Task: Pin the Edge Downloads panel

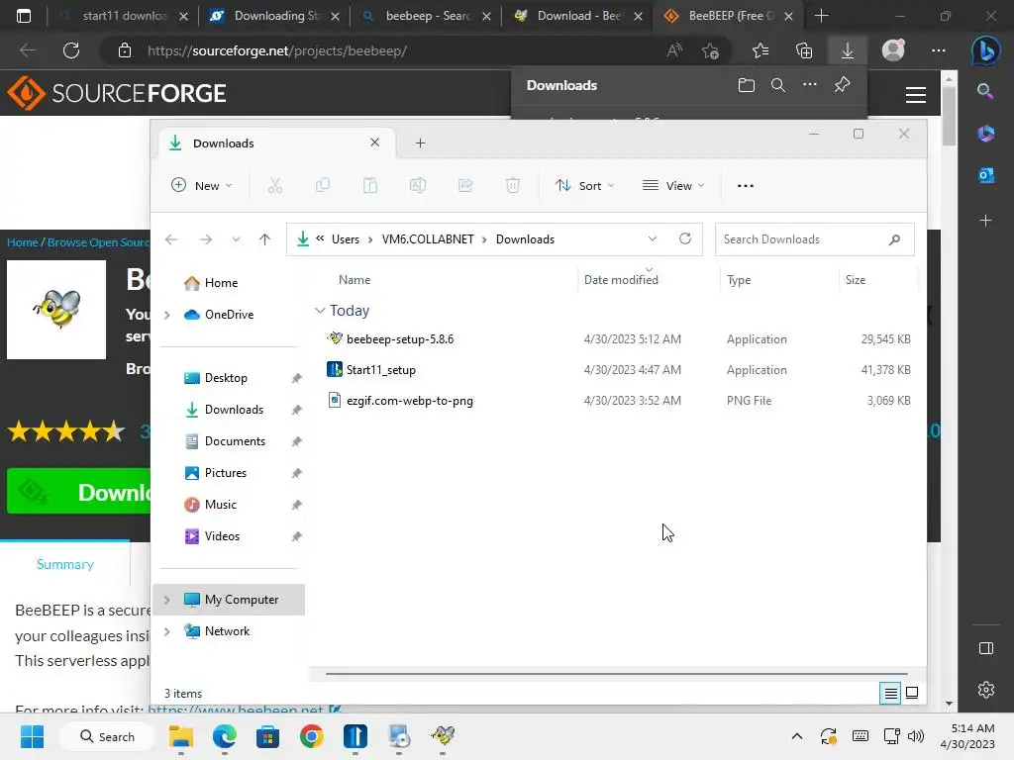Action: (842, 85)
